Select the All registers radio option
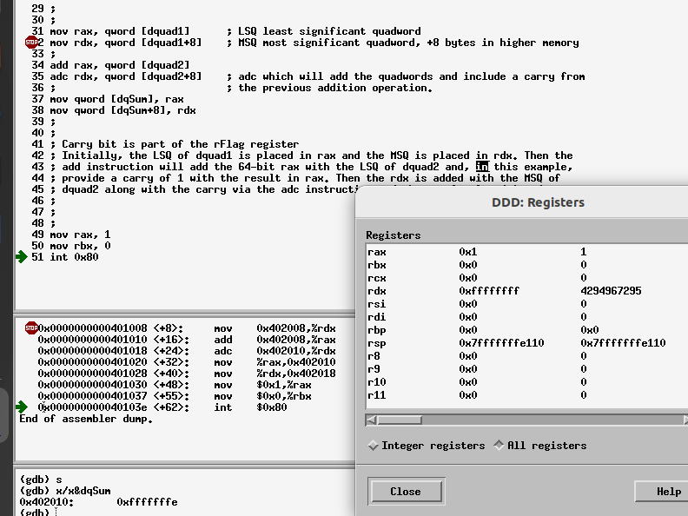 539,446
